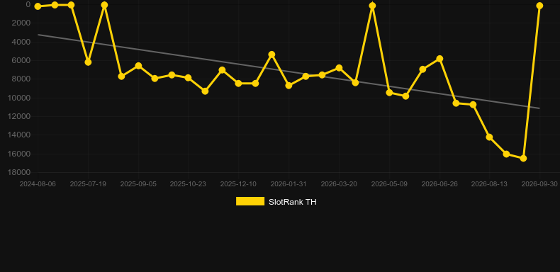The image size is (560, 272).
Task: Select the lowest data point near 16000
Action: tap(523, 158)
